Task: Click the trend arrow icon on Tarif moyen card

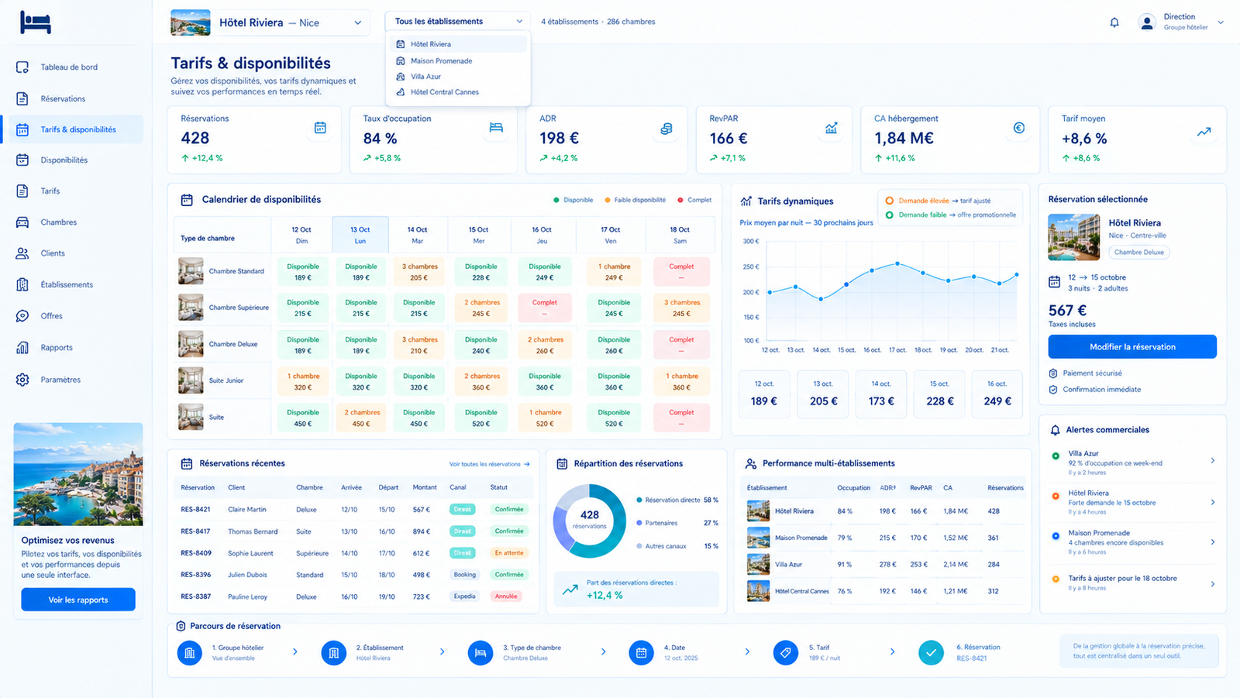Action: click(x=1204, y=132)
